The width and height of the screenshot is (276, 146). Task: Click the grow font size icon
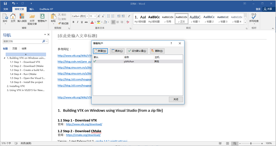point(99,16)
